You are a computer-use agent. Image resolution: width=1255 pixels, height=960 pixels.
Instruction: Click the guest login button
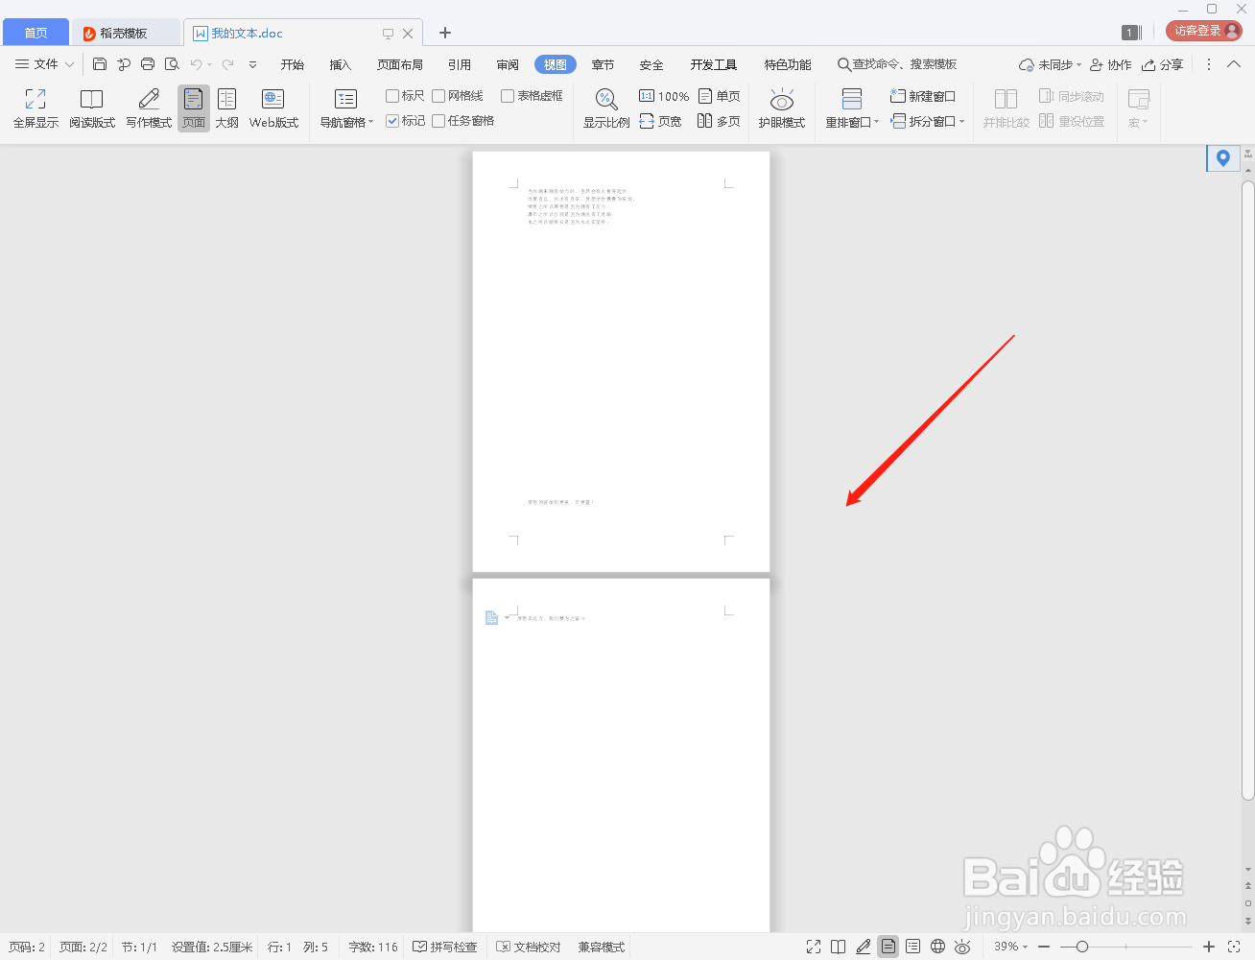click(x=1203, y=31)
